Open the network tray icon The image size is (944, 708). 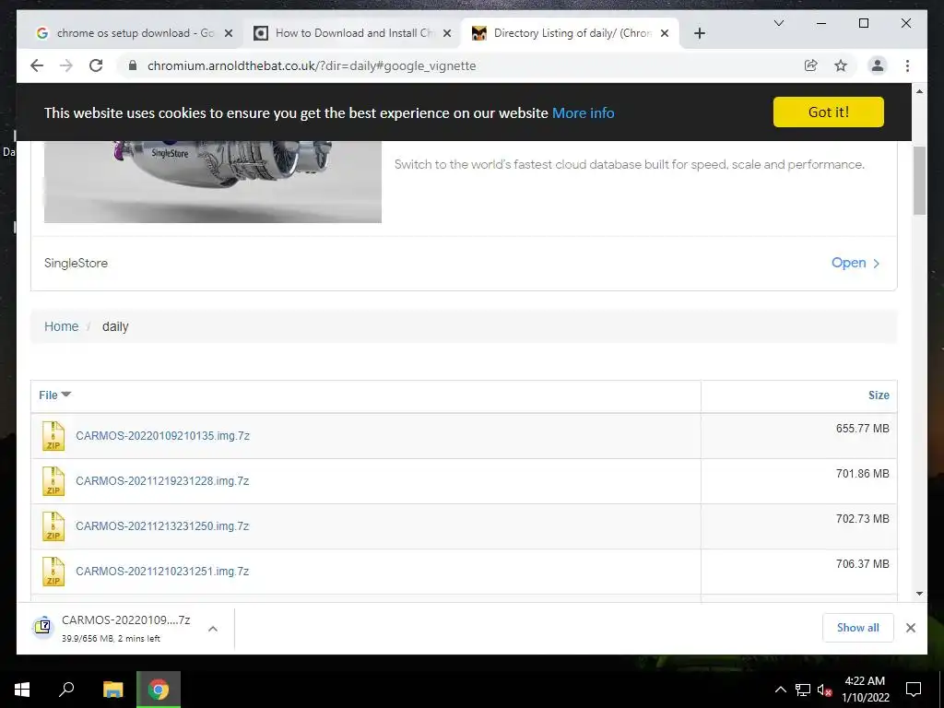click(x=803, y=690)
